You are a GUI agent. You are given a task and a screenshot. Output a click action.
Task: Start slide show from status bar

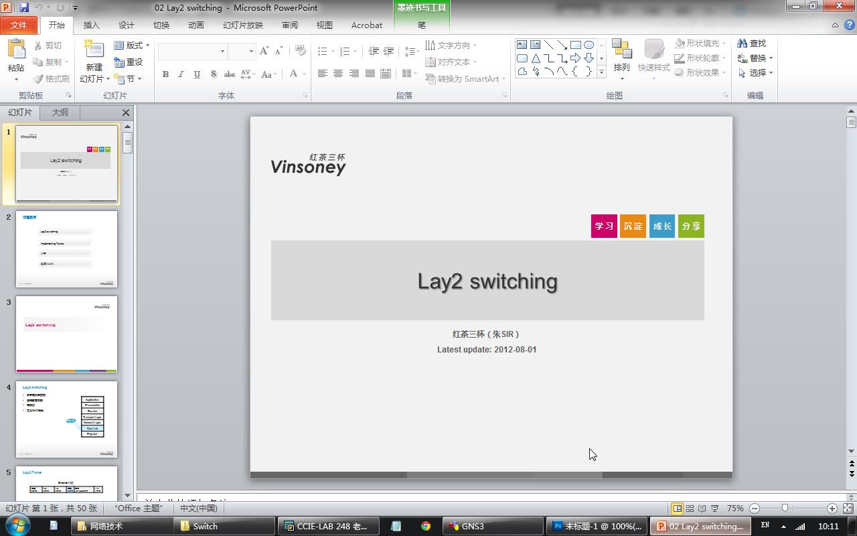point(714,509)
